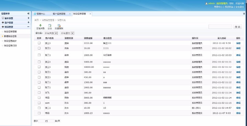This screenshot has height=126, width=247.
Task: Click the 添加消费 add-record icon
Action: 40,26
